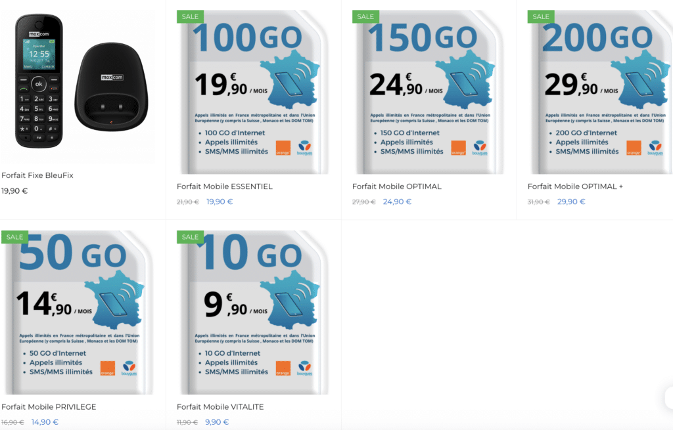This screenshot has height=430, width=673.
Task: Select the 200 GO plan image
Action: click(604, 92)
